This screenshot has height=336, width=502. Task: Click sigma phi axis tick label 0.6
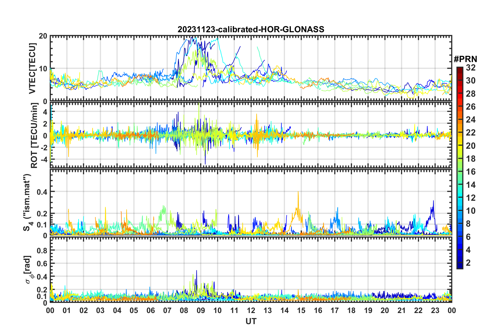(x=42, y=263)
